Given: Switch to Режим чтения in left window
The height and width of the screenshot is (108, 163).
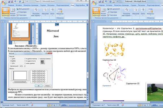Looking at the screenshot, I should click(x=13, y=12).
